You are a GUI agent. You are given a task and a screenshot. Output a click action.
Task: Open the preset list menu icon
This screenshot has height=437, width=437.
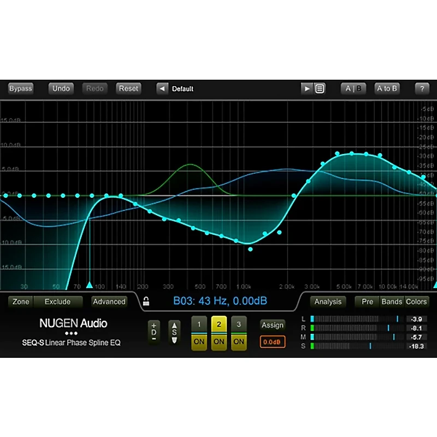tap(320, 89)
